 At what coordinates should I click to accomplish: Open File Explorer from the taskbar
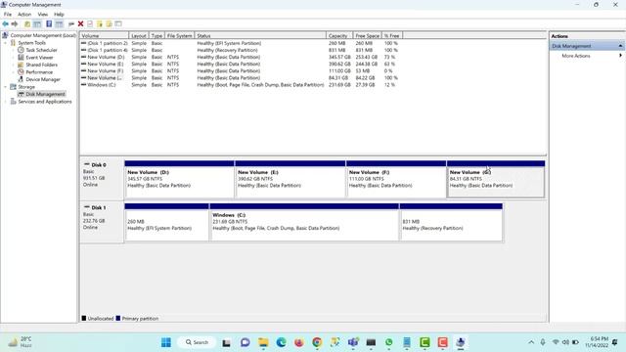263,342
